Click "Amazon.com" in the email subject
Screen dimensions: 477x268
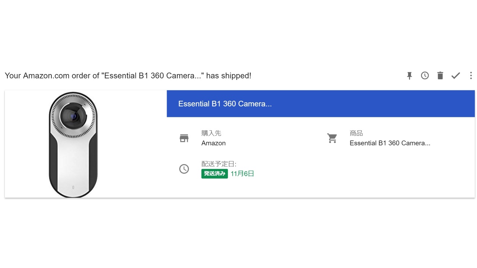(46, 76)
